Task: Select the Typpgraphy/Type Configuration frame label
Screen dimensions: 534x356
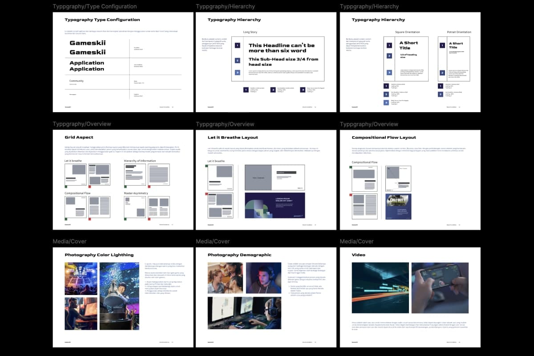Action: [95, 7]
